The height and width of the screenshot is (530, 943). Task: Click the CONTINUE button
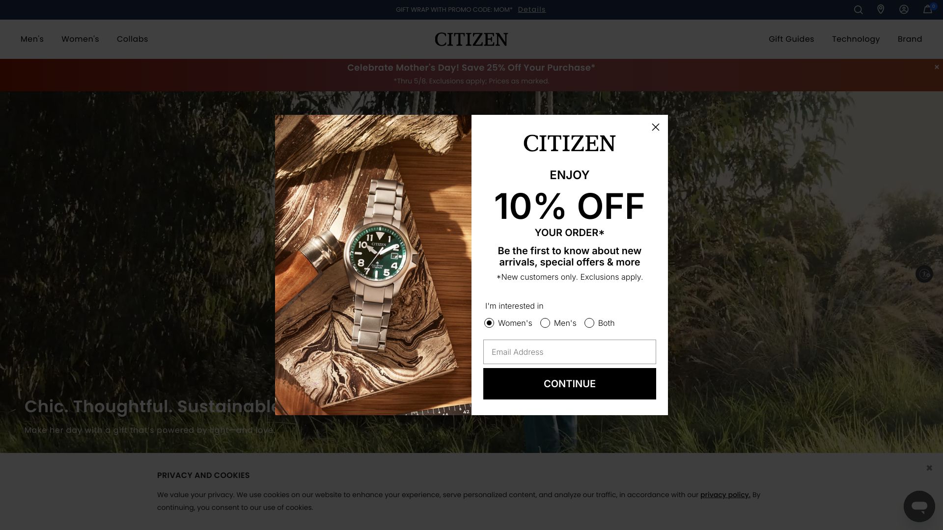tap(569, 384)
